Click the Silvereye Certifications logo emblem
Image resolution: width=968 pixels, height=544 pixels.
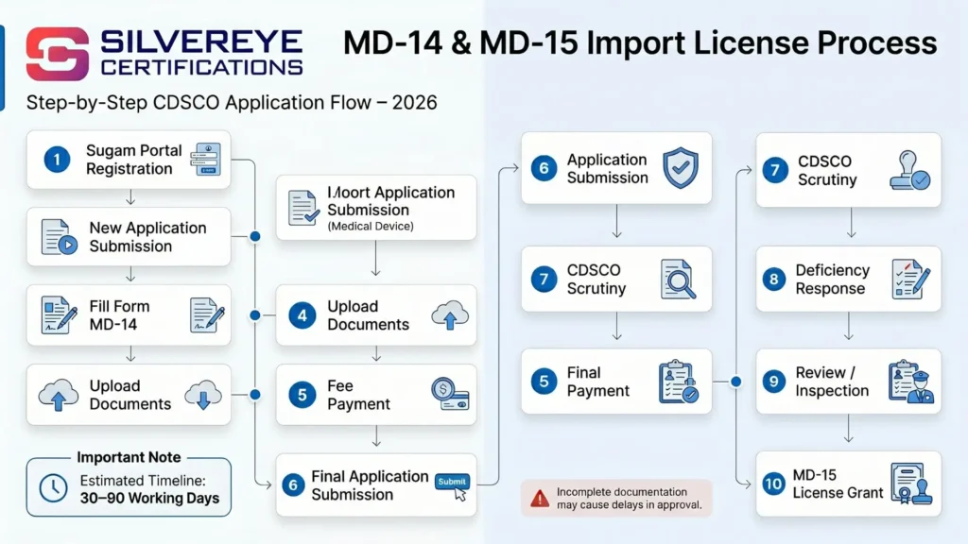(x=58, y=54)
